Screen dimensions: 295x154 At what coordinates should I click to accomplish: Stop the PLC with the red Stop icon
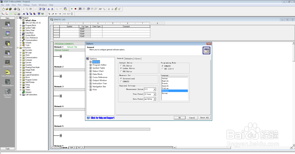[76, 9]
